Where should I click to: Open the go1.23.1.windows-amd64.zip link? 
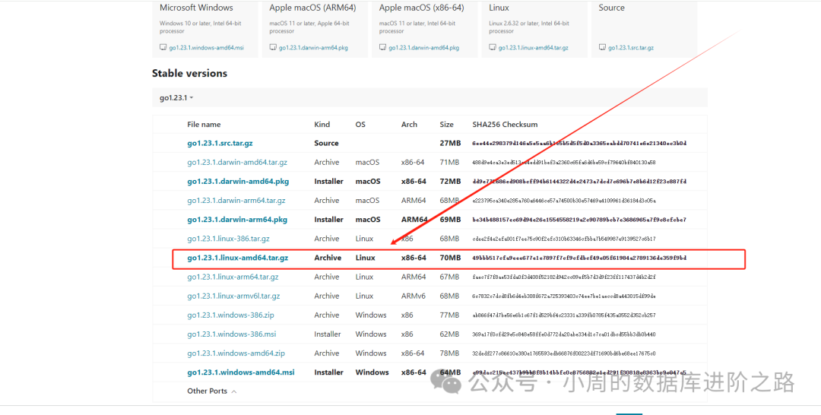point(236,353)
